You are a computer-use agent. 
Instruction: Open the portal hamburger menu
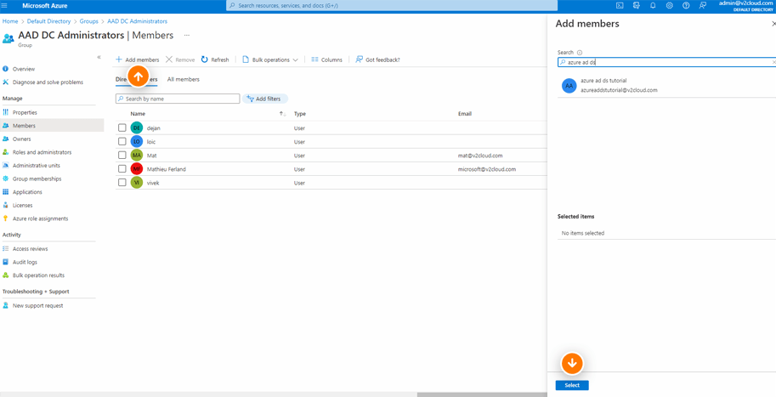(x=4, y=5)
